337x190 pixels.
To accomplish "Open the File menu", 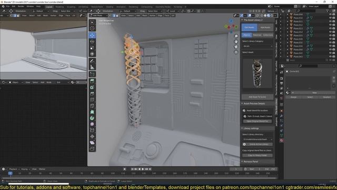I will click(x=8, y=6).
